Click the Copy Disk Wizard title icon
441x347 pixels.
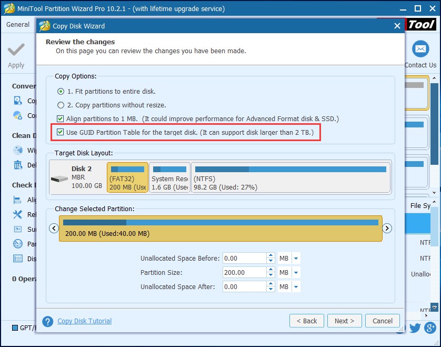pos(44,26)
